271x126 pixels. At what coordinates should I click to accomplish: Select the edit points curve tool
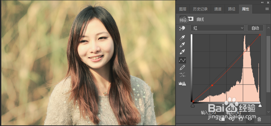pos(182,60)
